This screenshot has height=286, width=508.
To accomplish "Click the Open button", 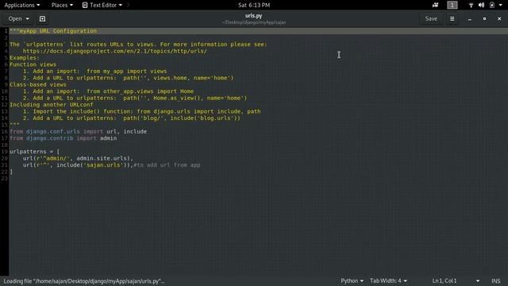I will (15, 19).
